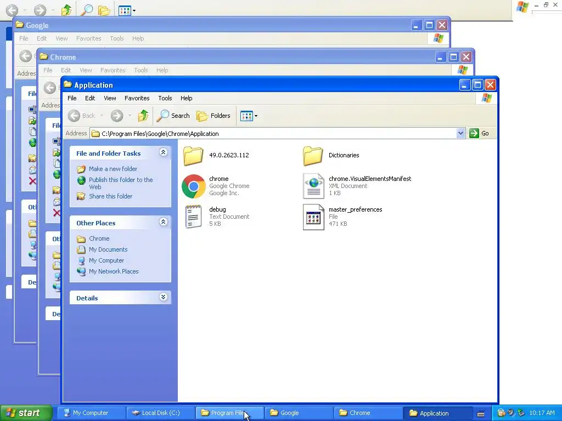
Task: Go to My Computer in Other Places
Action: click(106, 260)
